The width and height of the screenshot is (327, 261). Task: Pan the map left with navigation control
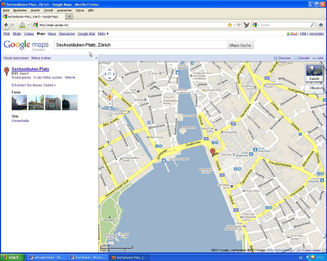(106, 74)
